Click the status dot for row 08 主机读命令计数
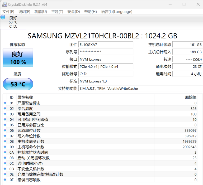The image size is (203, 185). [5, 141]
